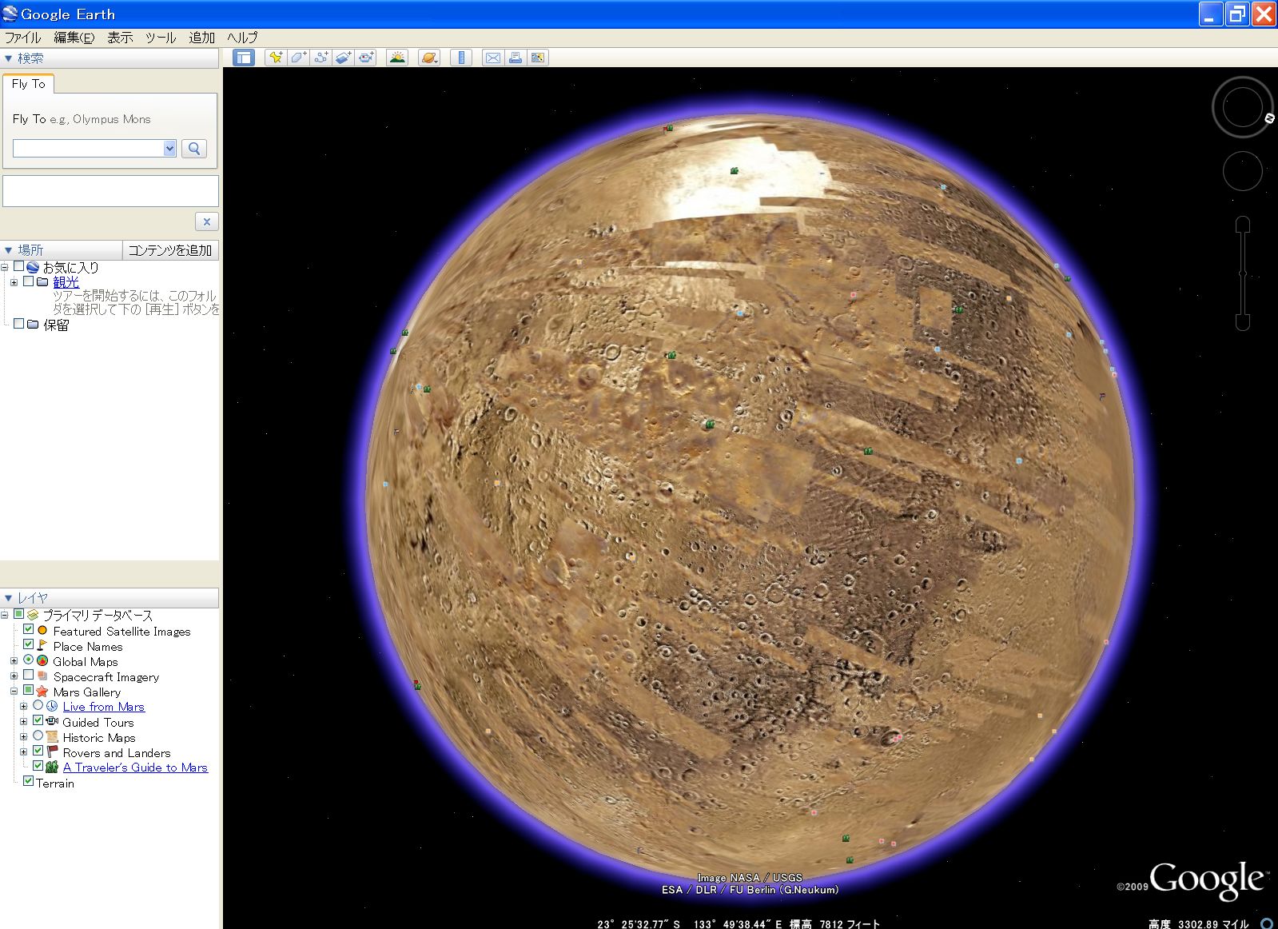Expand the 観光 folder tree node
This screenshot has height=929, width=1278.
pos(14,282)
